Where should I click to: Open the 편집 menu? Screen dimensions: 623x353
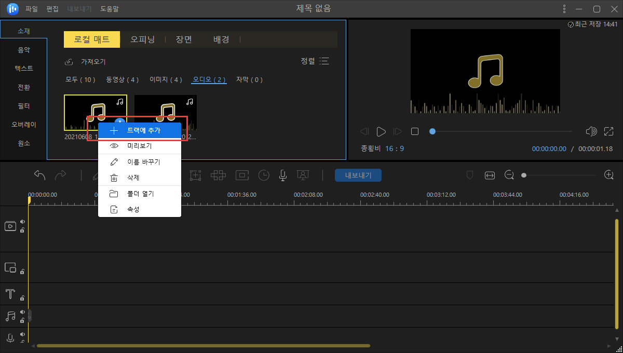point(52,8)
